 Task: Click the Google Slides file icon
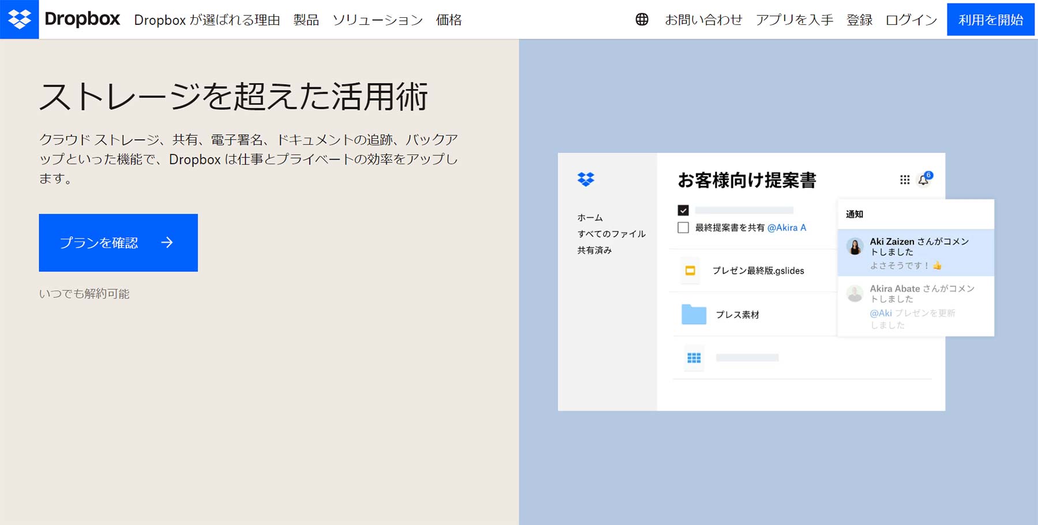(690, 270)
